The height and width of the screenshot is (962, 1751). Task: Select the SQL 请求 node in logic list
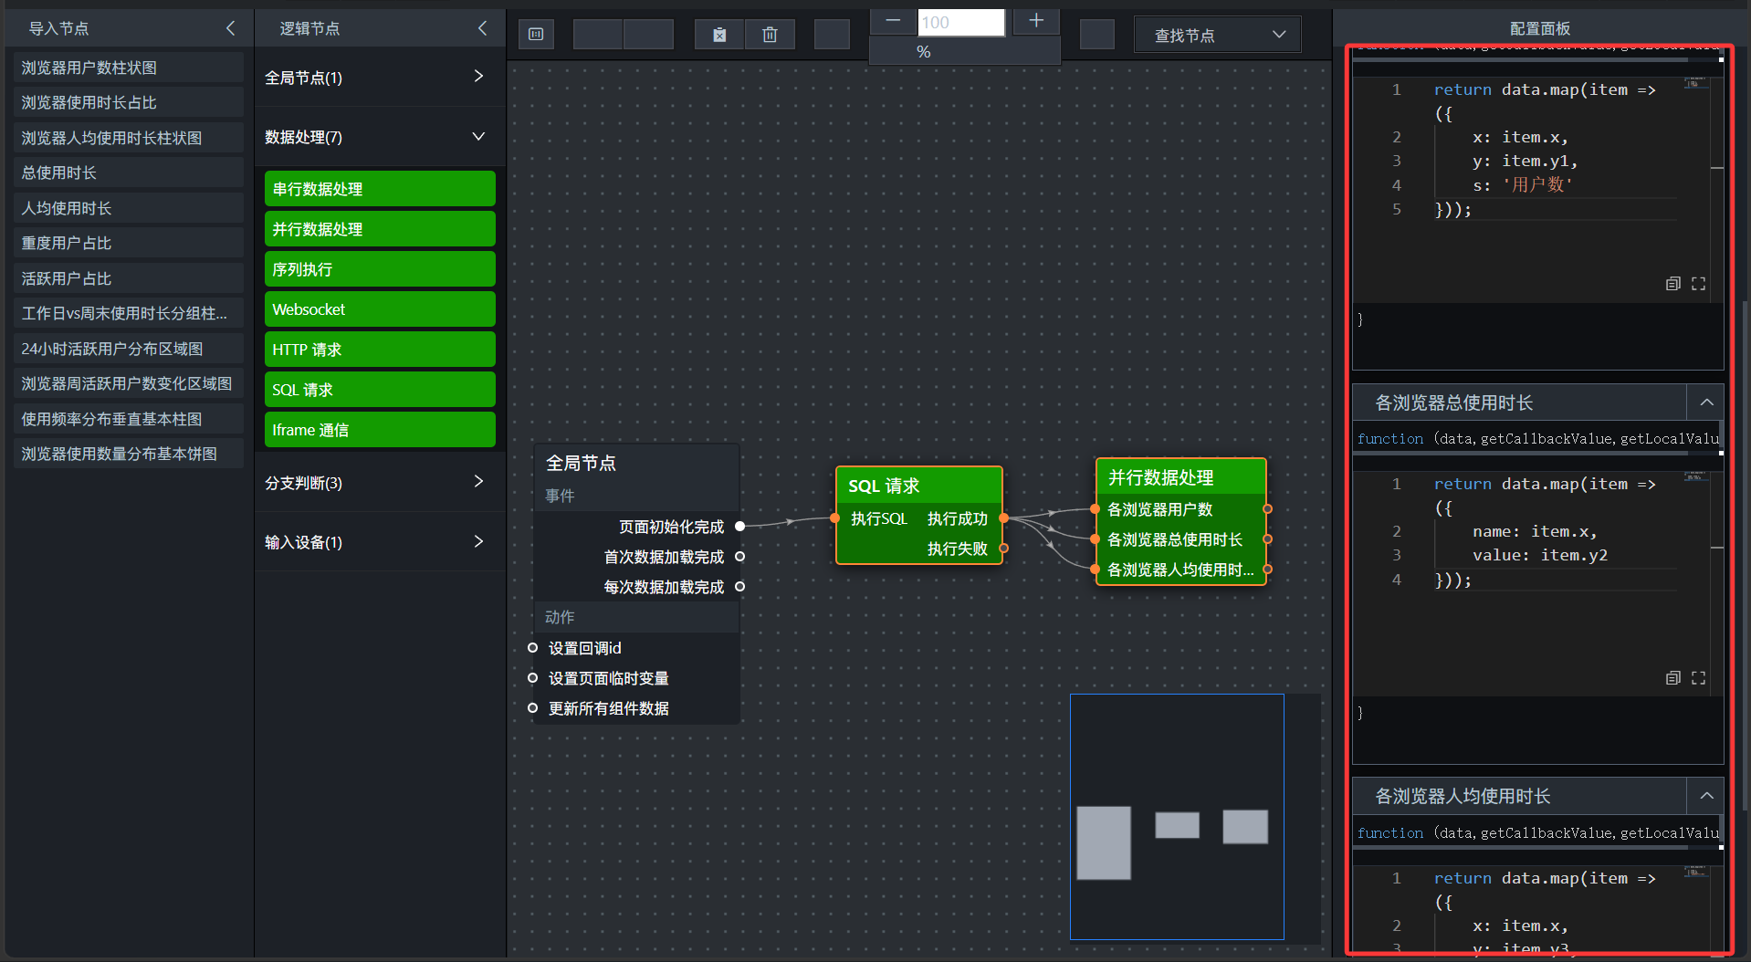380,390
